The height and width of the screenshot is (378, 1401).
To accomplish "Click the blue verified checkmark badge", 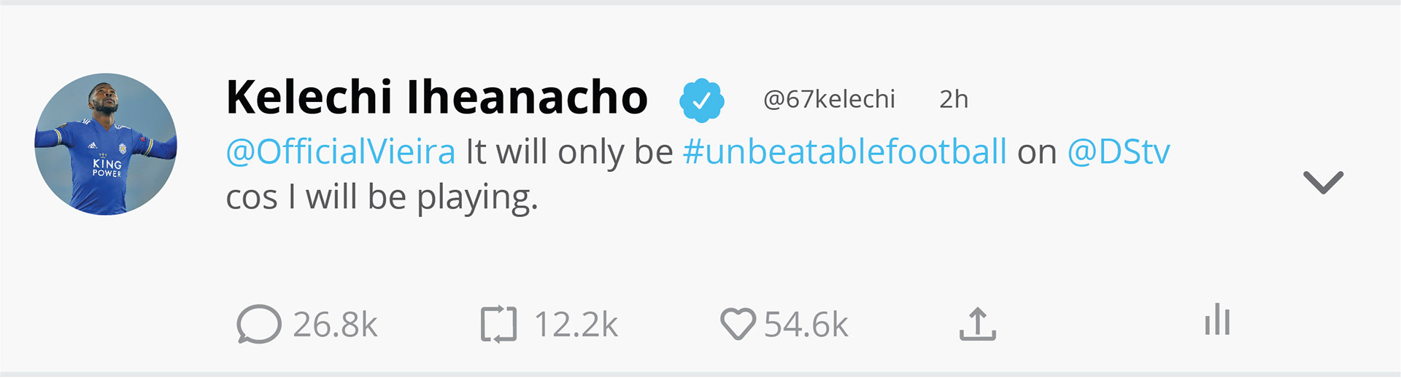I will 701,101.
